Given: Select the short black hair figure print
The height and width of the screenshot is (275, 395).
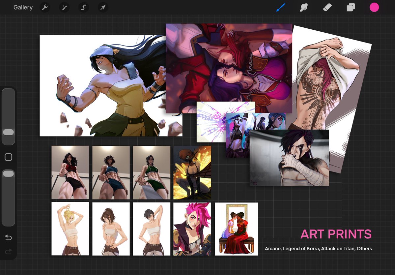Looking at the screenshot, I should (152, 229).
